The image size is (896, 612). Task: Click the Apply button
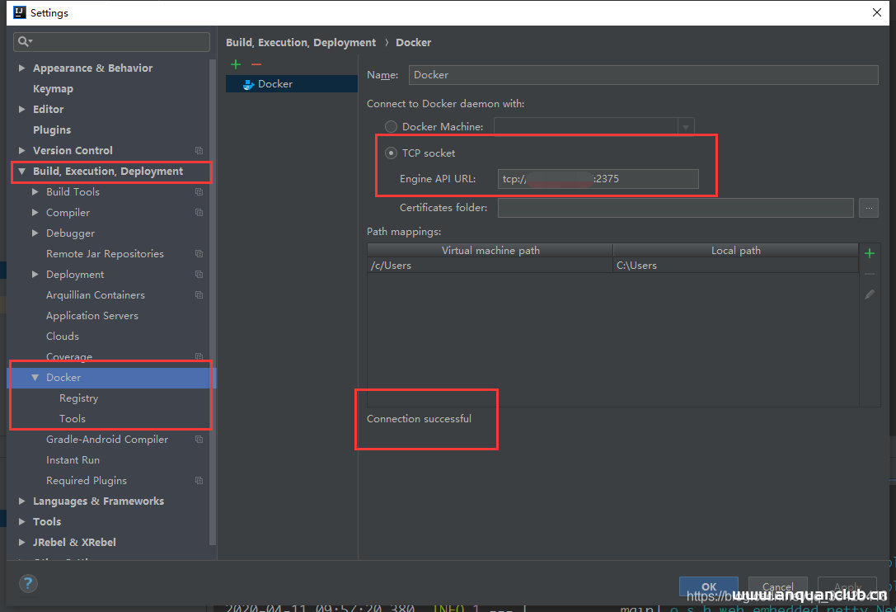(x=847, y=586)
